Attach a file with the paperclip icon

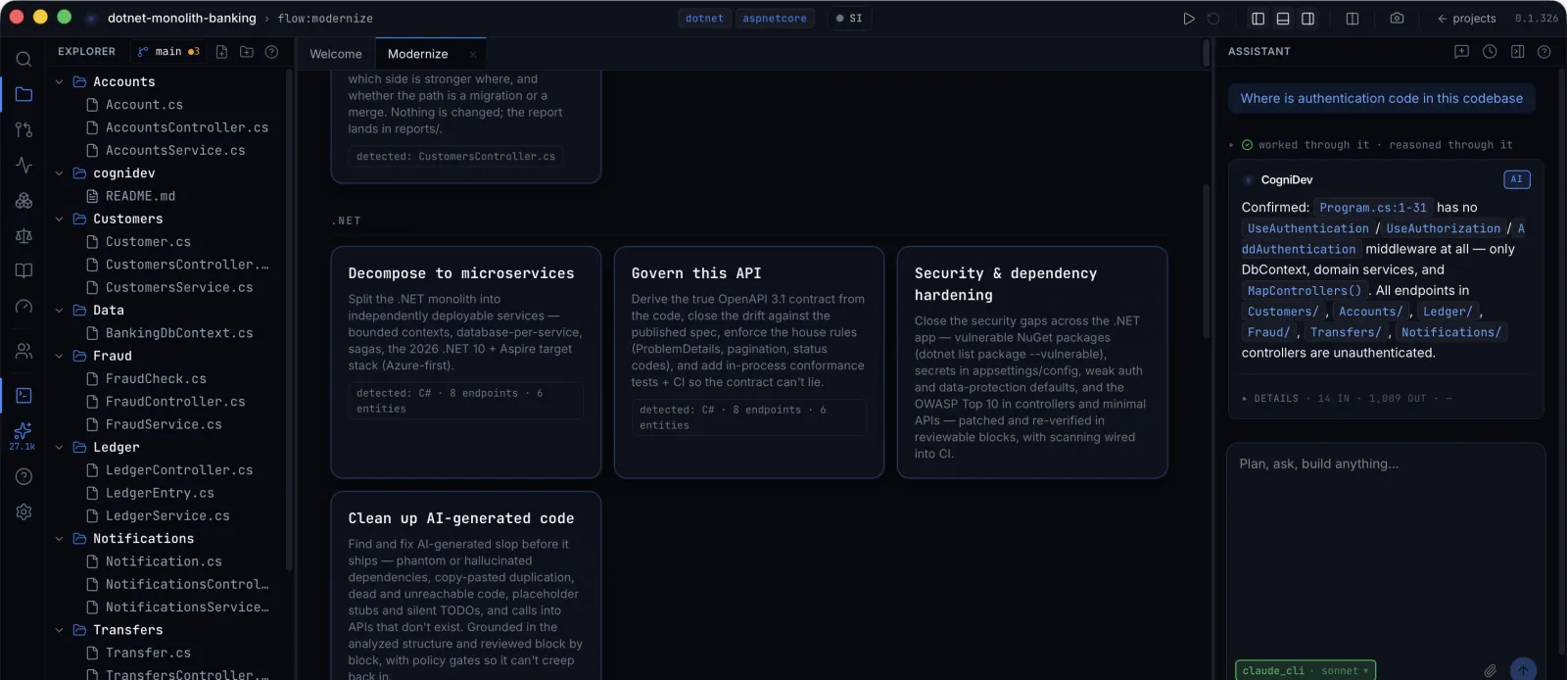coord(1491,670)
